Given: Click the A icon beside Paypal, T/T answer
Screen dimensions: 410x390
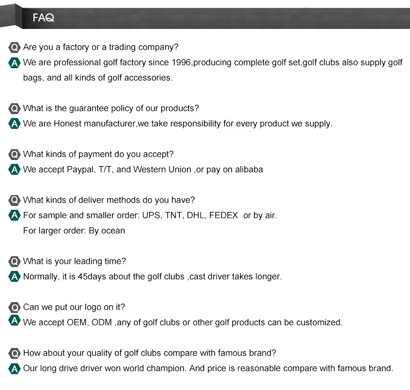Looking at the screenshot, I should pos(15,169).
